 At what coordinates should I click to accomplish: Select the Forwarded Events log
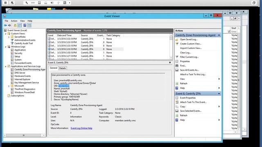pos(23,63)
